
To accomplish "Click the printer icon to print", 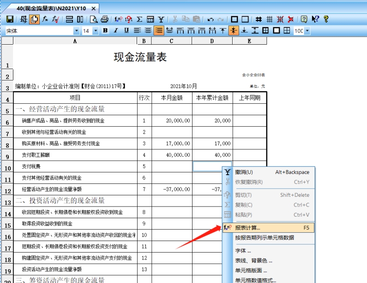I will [104, 19].
